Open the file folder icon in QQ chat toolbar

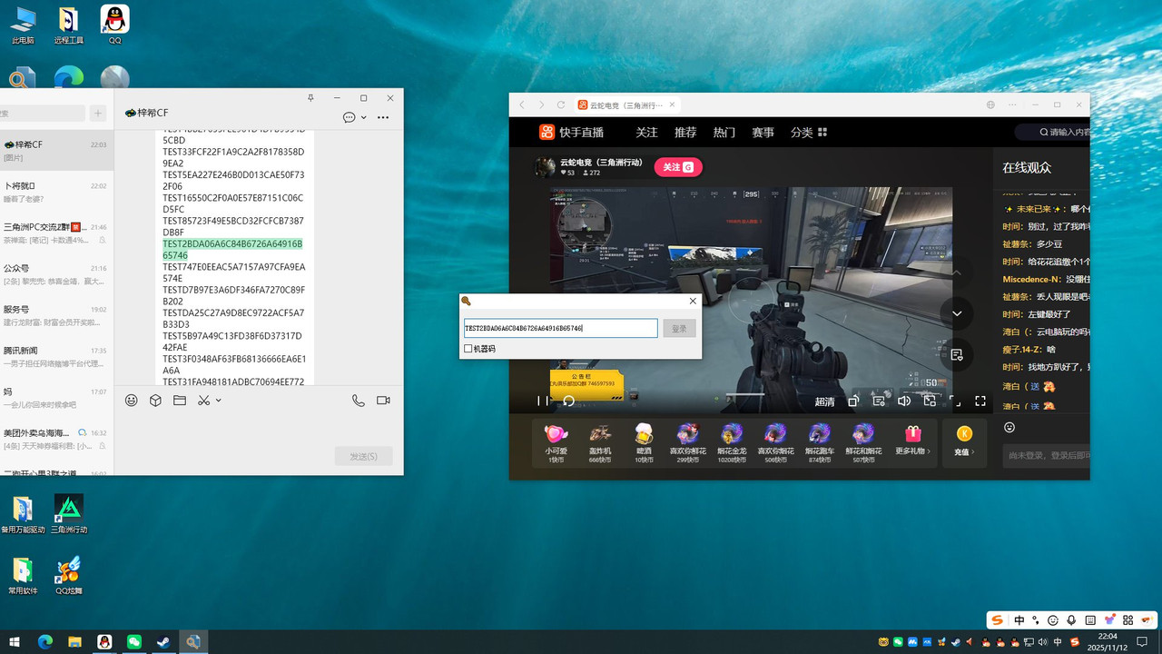(x=180, y=401)
